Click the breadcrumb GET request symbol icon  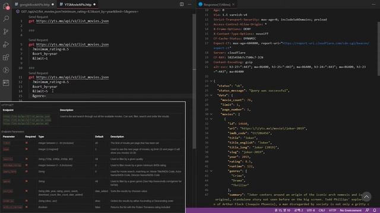click(18, 11)
